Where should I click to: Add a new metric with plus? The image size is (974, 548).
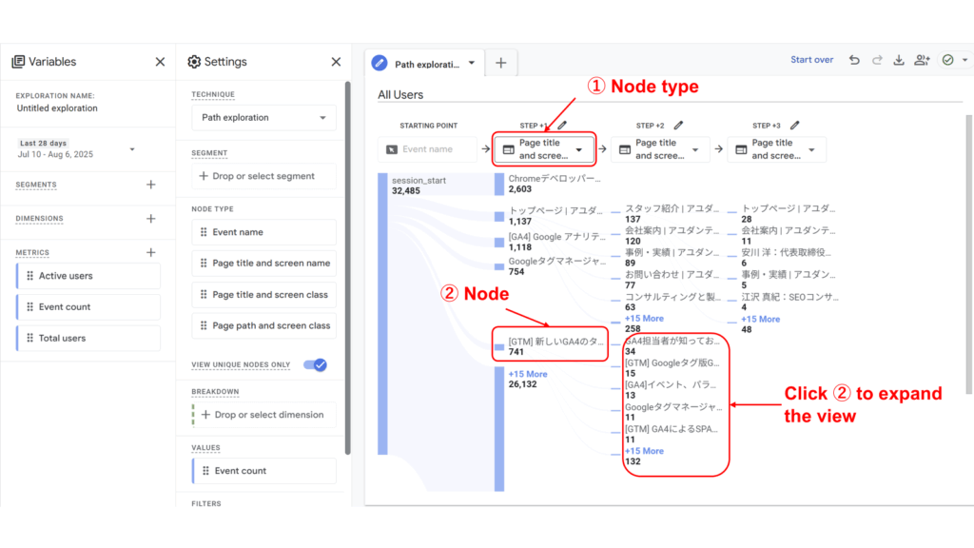[x=151, y=252]
